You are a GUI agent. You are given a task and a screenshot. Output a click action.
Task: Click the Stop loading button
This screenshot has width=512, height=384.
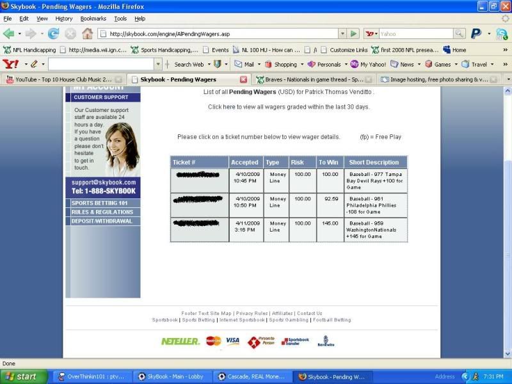(x=70, y=34)
